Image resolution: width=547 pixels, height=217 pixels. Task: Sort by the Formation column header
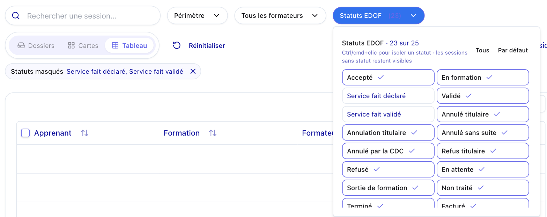click(x=182, y=133)
